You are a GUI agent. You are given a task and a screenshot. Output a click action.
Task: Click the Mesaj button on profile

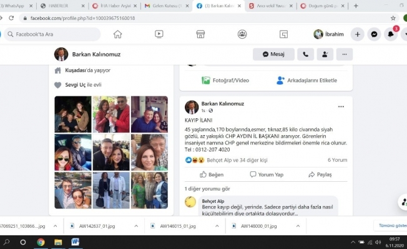[273, 54]
